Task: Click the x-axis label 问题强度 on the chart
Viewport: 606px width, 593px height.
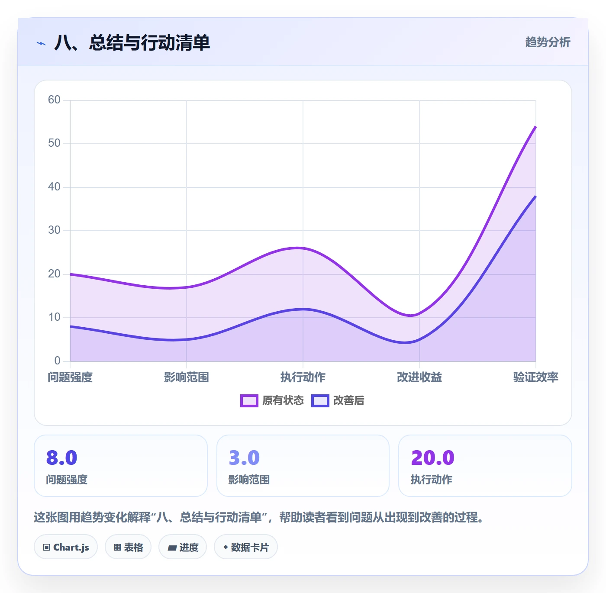Action: [x=70, y=377]
